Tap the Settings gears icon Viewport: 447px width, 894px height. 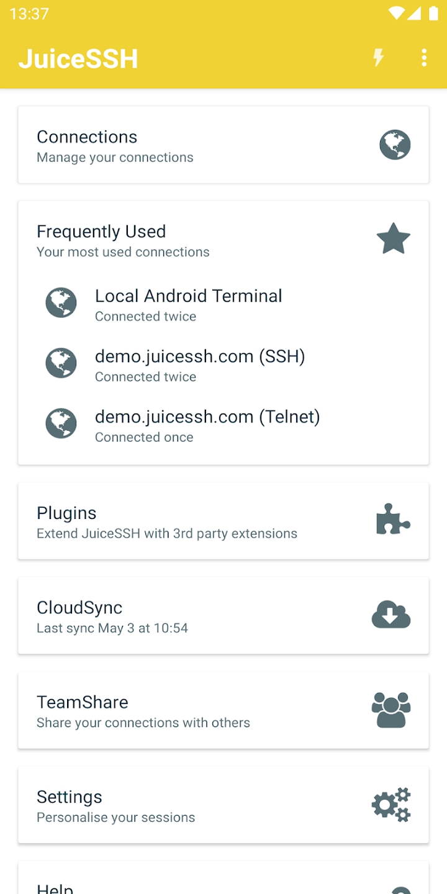click(391, 805)
